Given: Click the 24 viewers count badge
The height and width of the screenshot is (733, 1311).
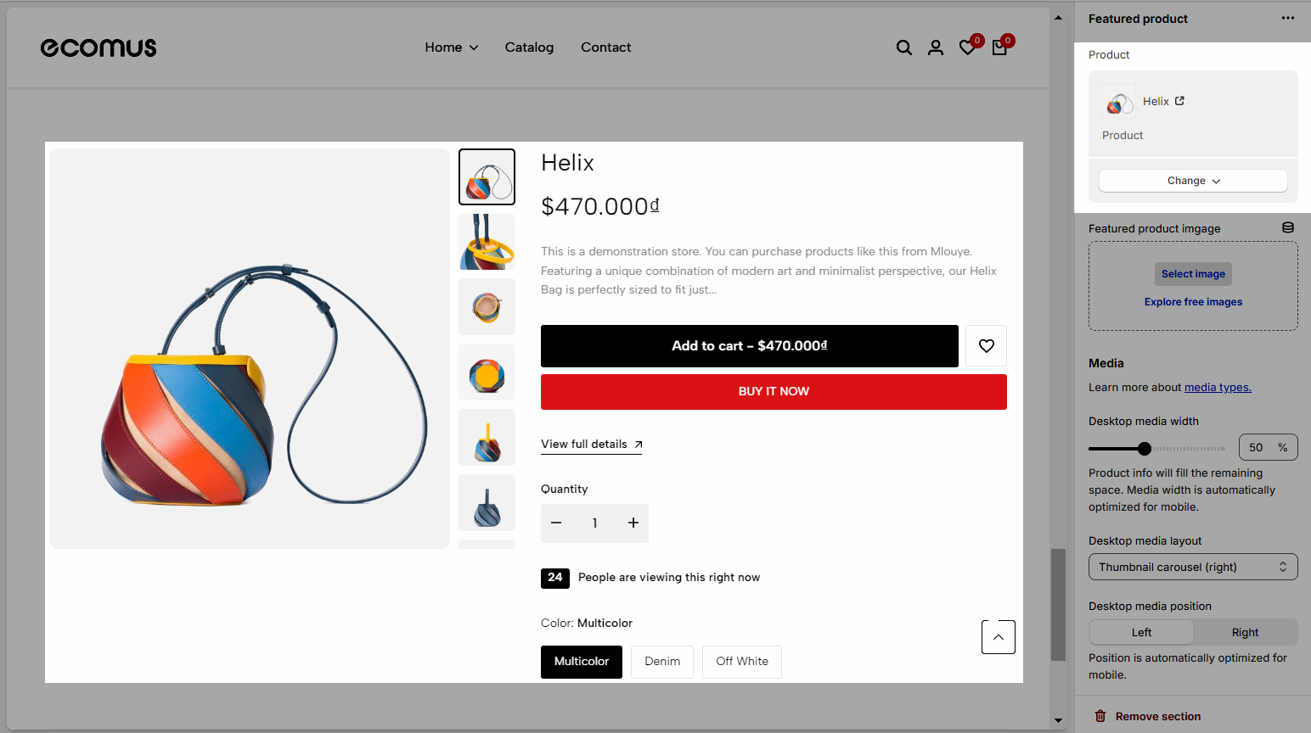Looking at the screenshot, I should [x=555, y=578].
